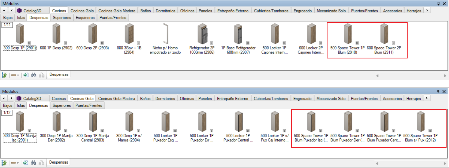449x168 pixels.
Task: Open Bajos subtab in upper panel
Action: click(8, 17)
